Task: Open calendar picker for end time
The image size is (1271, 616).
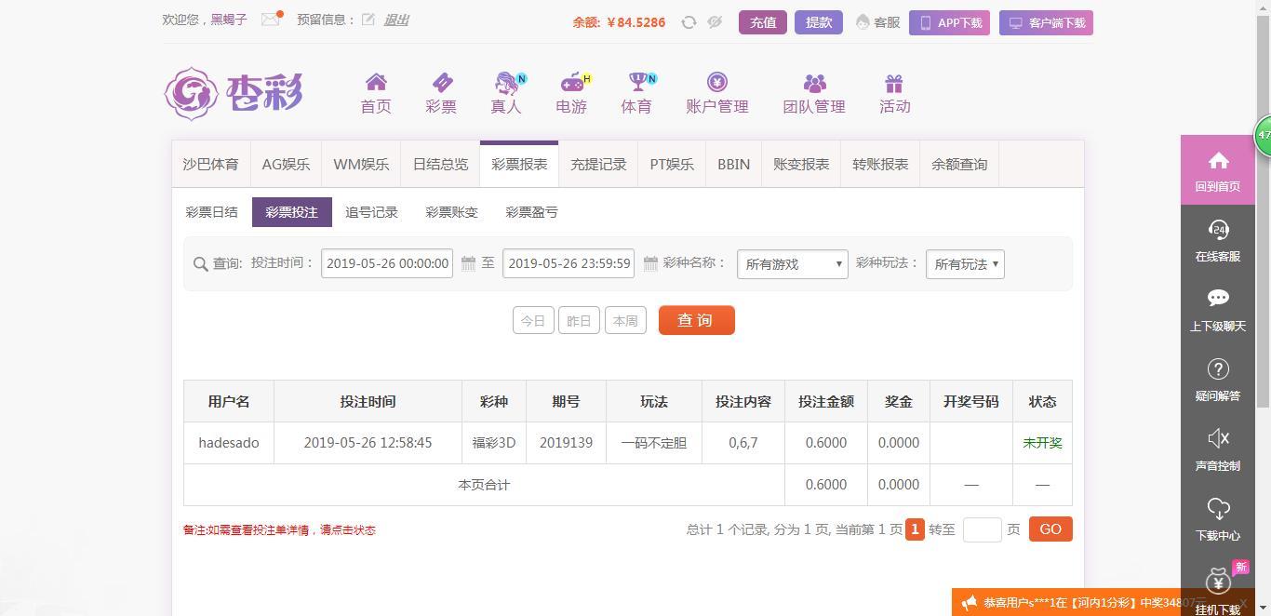Action: coord(650,263)
